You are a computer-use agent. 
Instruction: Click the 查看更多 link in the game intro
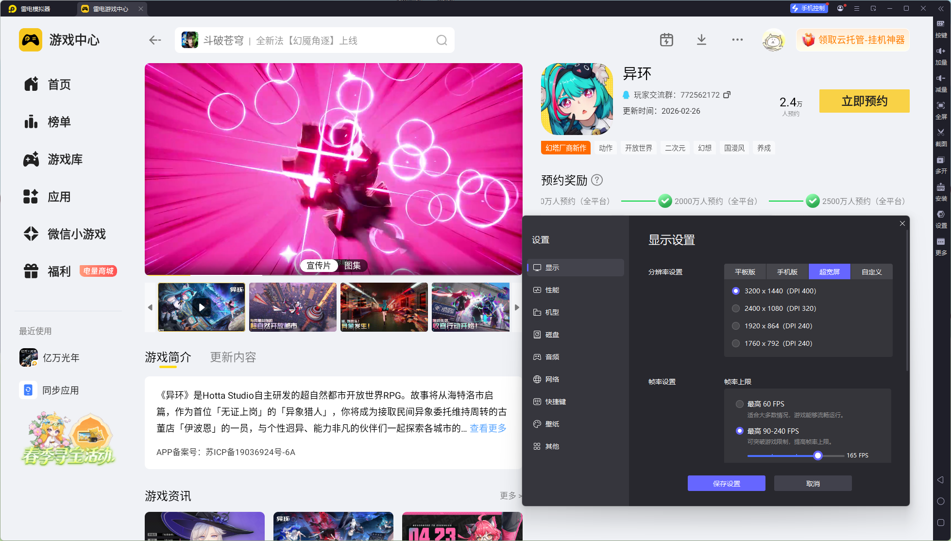tap(488, 428)
